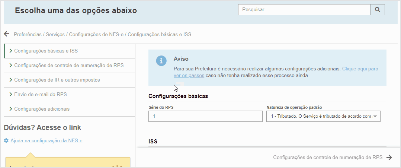
Task: Click chevron beside Configurações adicionais
Action: 11,109
